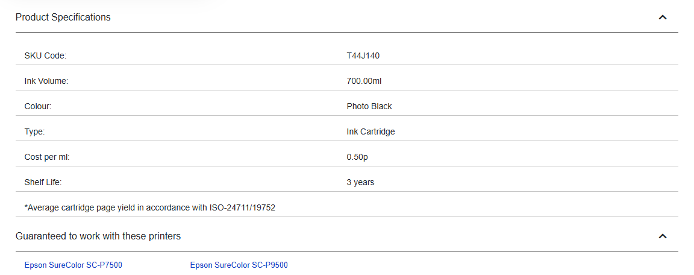The width and height of the screenshot is (694, 275).
Task: Collapse the compatible printers section chevron
Action: tap(663, 236)
